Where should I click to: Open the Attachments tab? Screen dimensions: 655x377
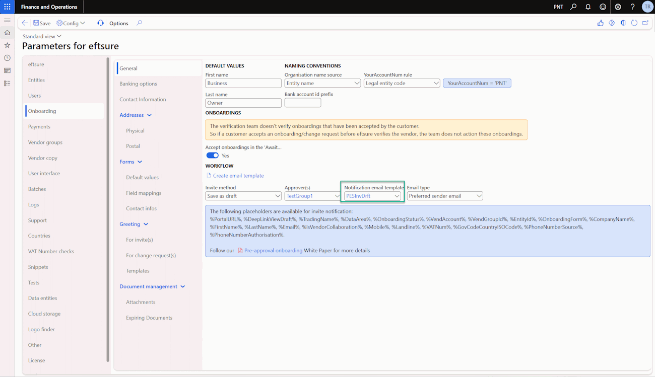[159, 303]
